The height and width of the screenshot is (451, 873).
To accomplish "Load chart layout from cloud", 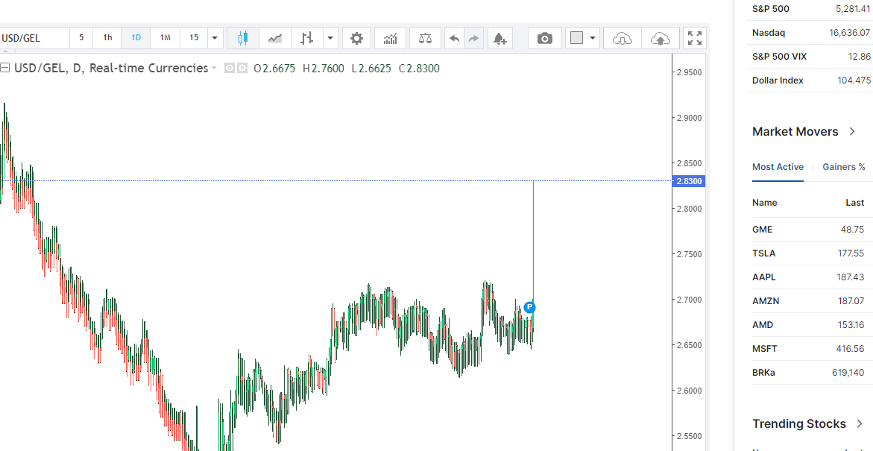I will pyautogui.click(x=622, y=38).
